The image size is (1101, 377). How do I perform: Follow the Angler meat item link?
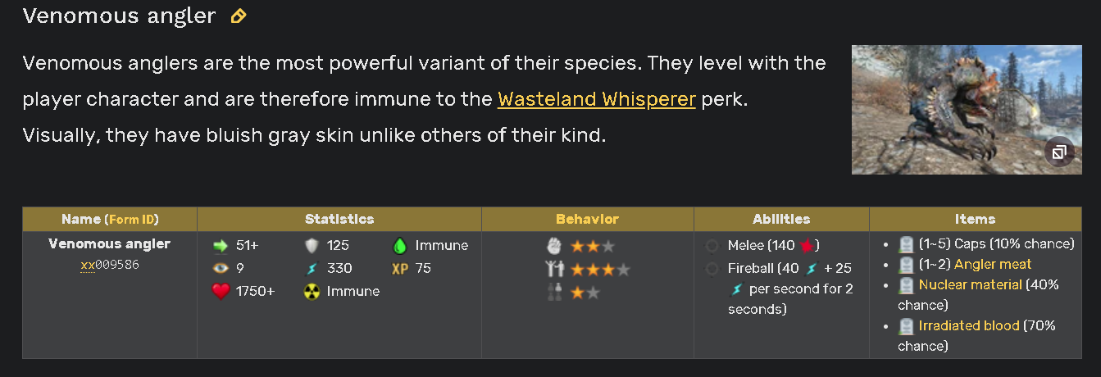[x=993, y=264]
